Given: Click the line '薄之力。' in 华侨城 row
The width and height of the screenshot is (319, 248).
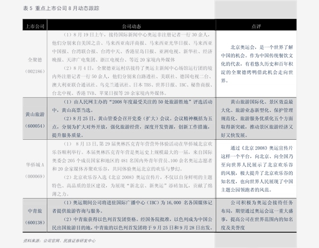Looking at the screenshot, I should point(61,194).
